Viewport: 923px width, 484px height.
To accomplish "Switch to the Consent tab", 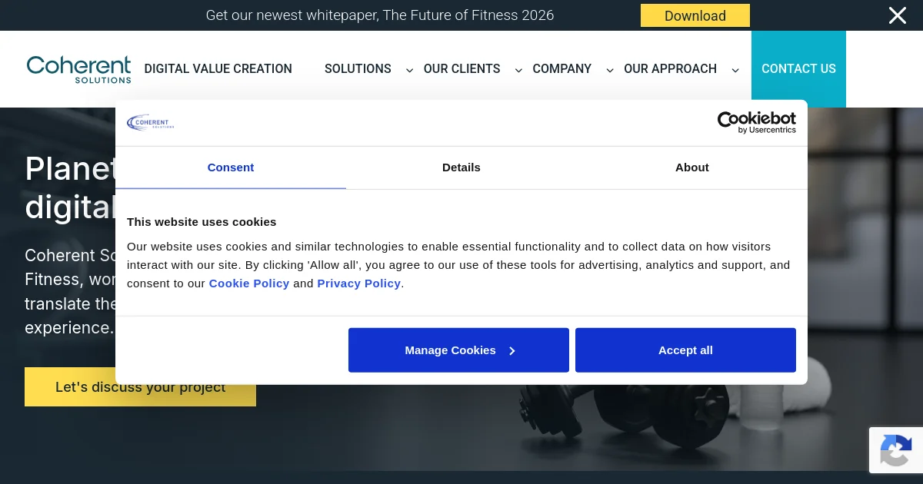I will point(231,167).
